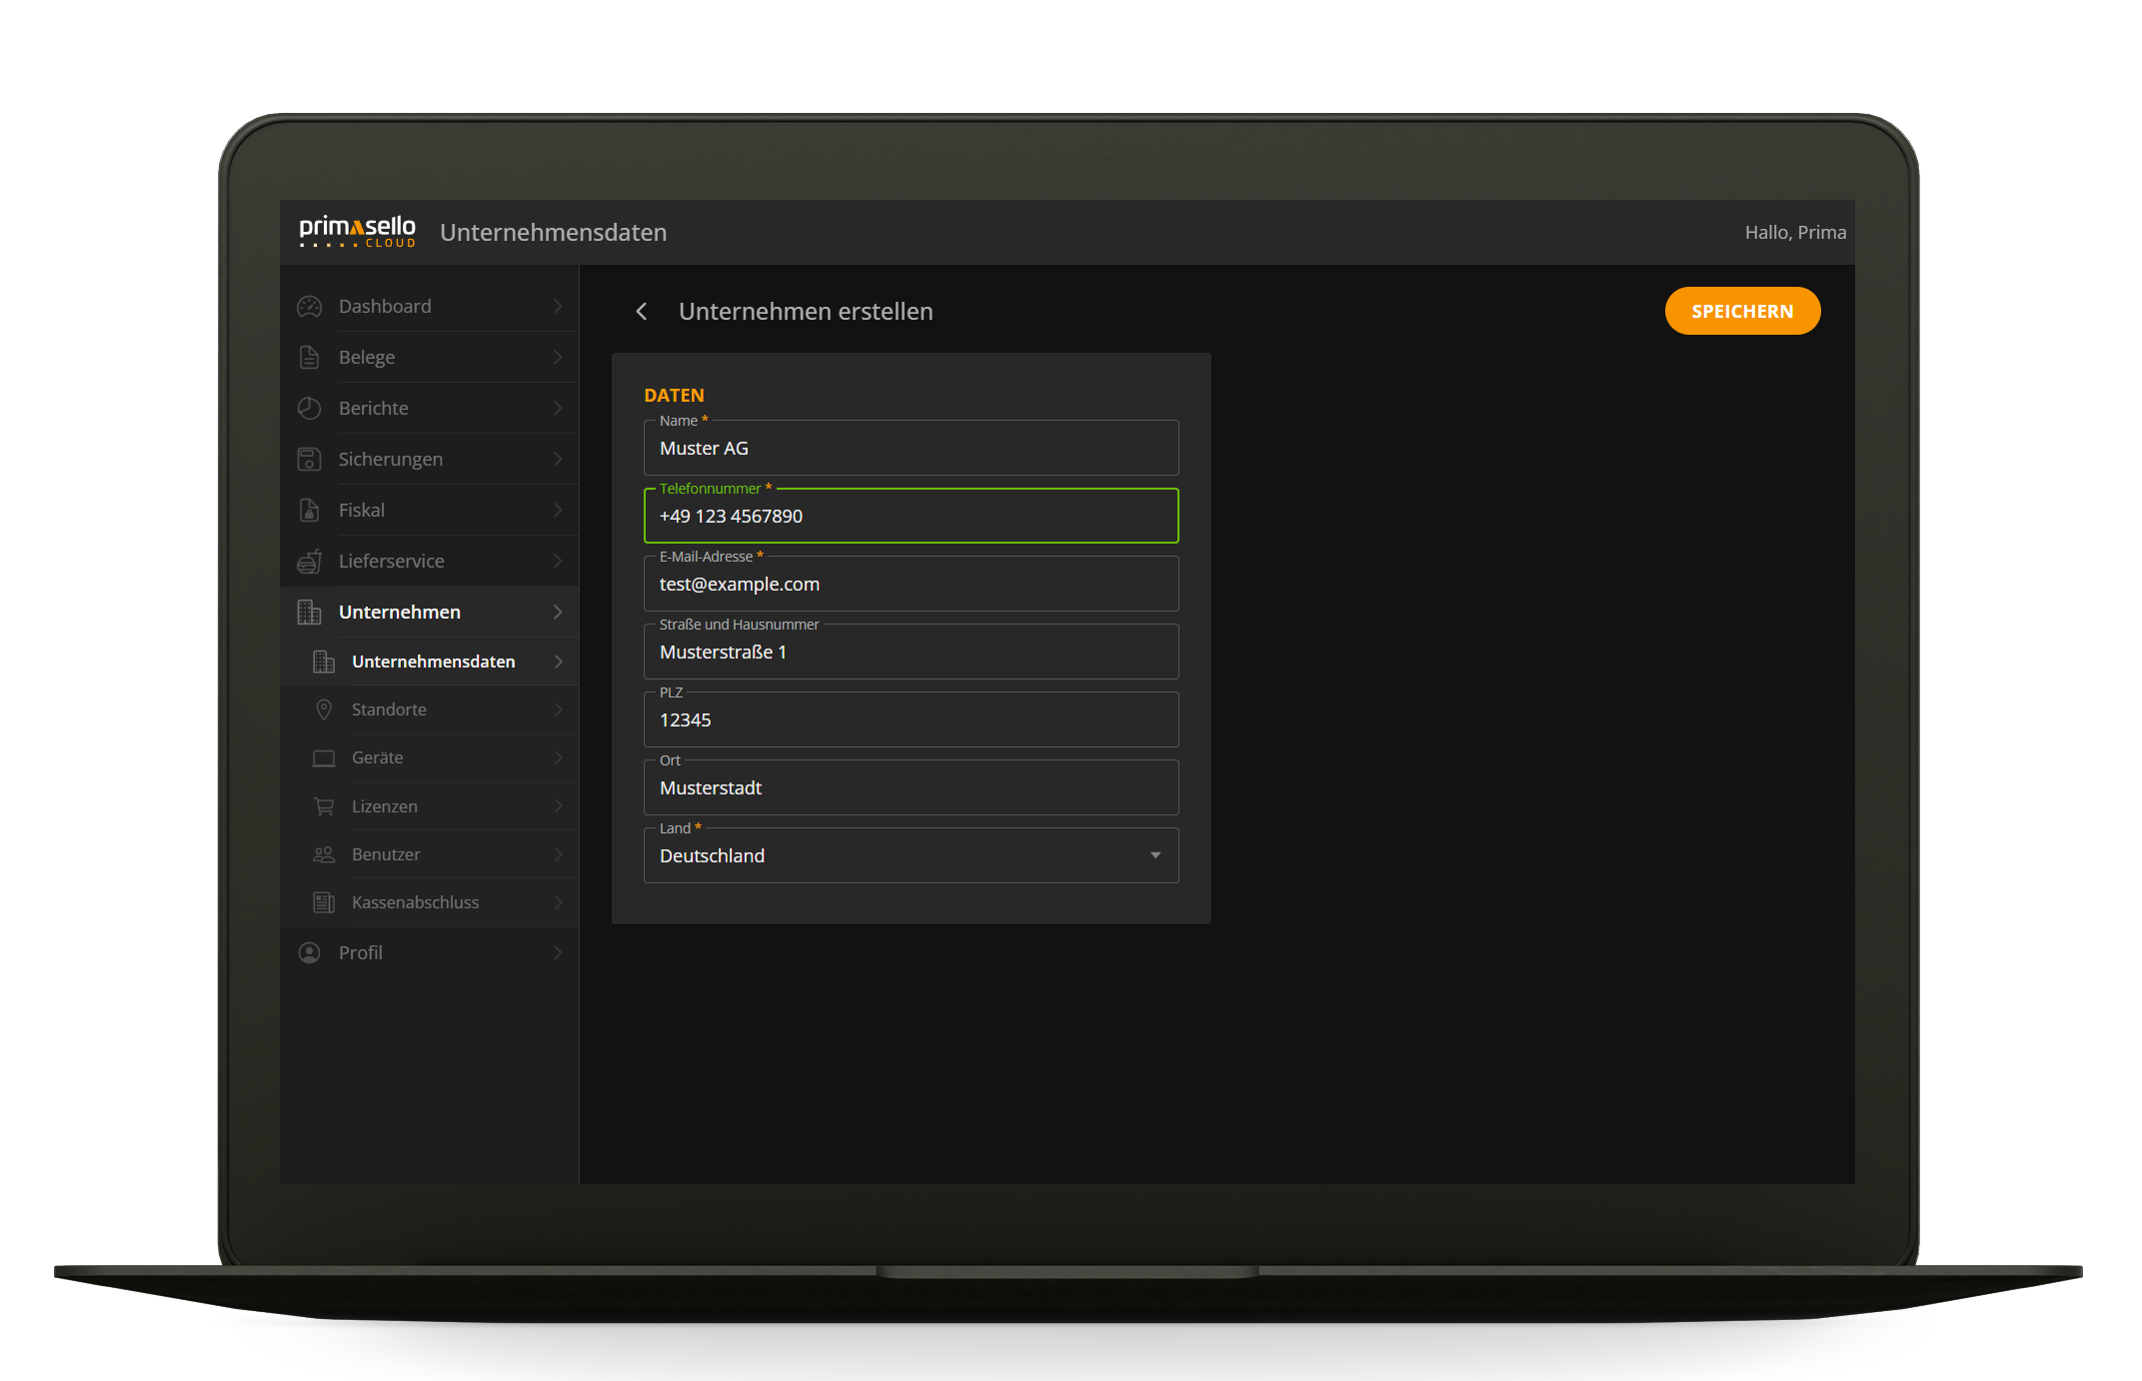Viewport: 2142px width, 1381px height.
Task: Click the Profil avatar icon
Action: [x=309, y=952]
